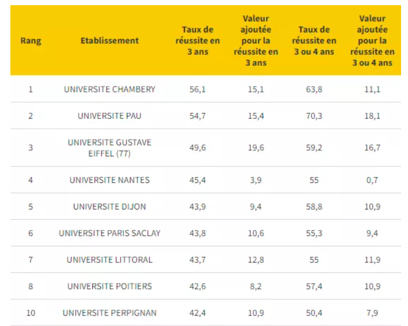The image size is (408, 326).
Task: Click rank 2 in the Rang column
Action: (31, 116)
